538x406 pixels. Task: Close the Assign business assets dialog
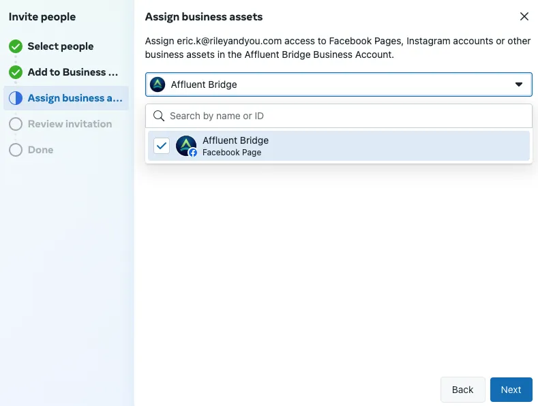tap(524, 16)
